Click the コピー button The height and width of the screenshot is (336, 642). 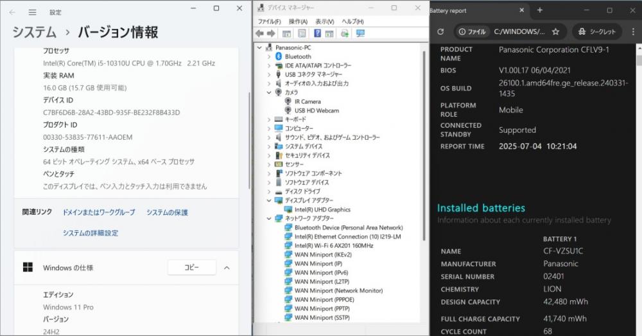point(191,267)
